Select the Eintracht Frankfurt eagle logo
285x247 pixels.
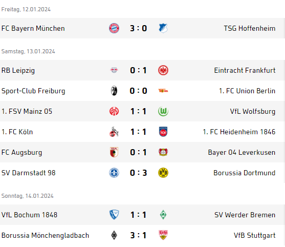(163, 70)
